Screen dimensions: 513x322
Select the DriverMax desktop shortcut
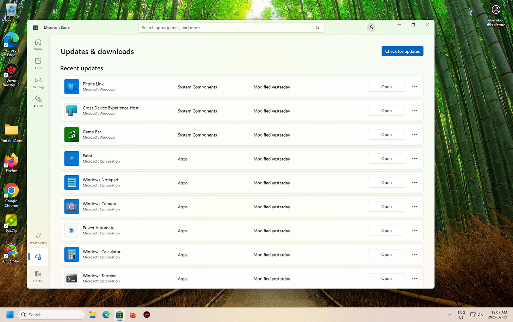point(11,253)
